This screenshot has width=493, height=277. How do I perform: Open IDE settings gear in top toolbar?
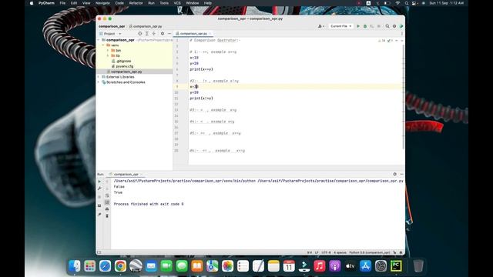[x=394, y=26]
